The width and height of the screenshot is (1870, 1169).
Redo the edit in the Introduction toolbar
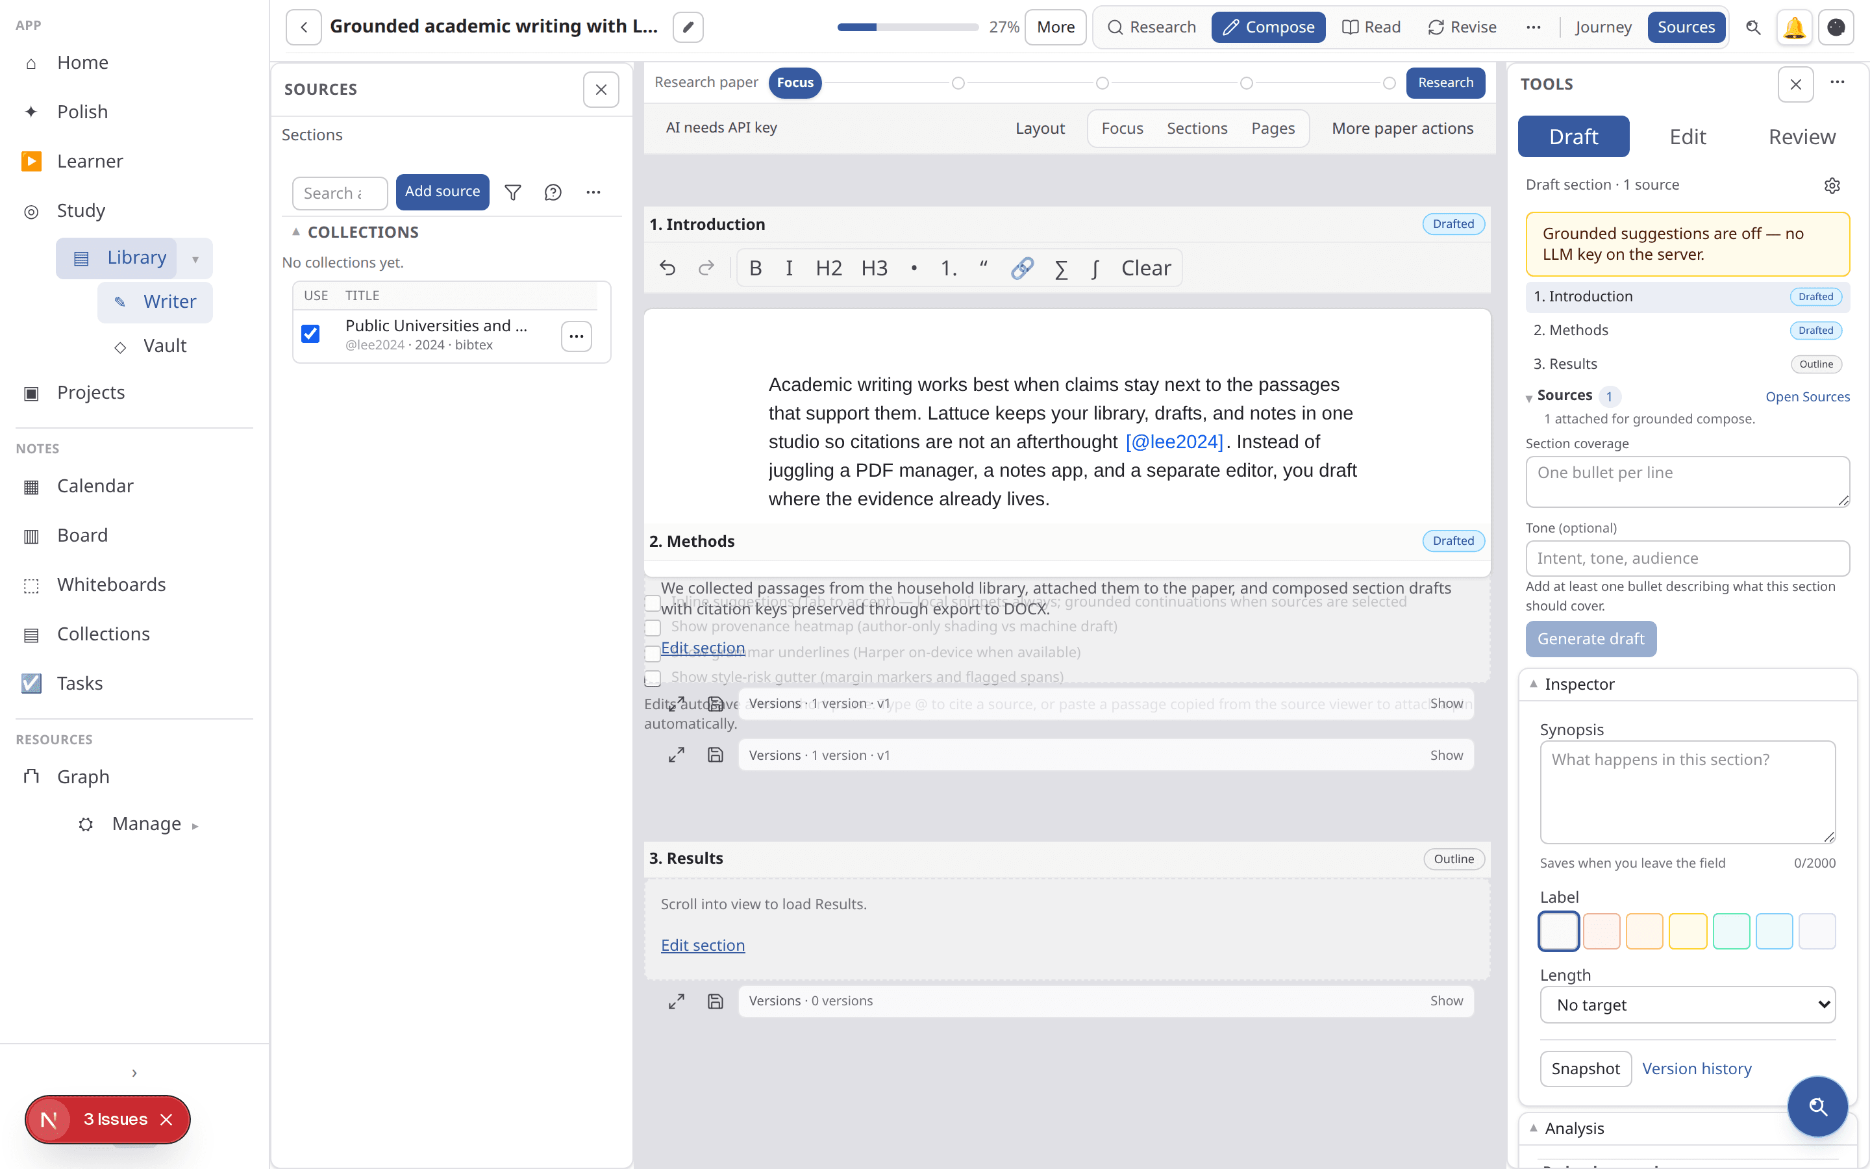click(706, 268)
